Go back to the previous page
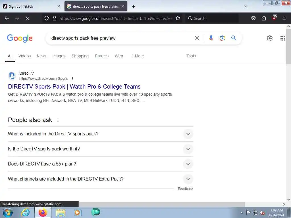The image size is (291, 218). point(7,18)
